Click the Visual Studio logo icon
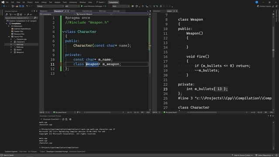279x157 pixels. point(3,2)
